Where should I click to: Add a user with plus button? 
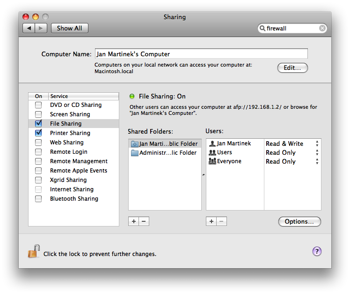[211, 221]
